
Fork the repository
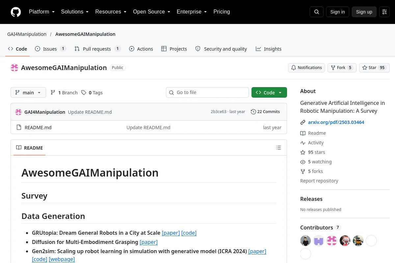(x=342, y=68)
